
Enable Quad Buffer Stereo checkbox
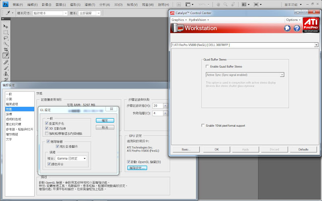pyautogui.click(x=207, y=66)
